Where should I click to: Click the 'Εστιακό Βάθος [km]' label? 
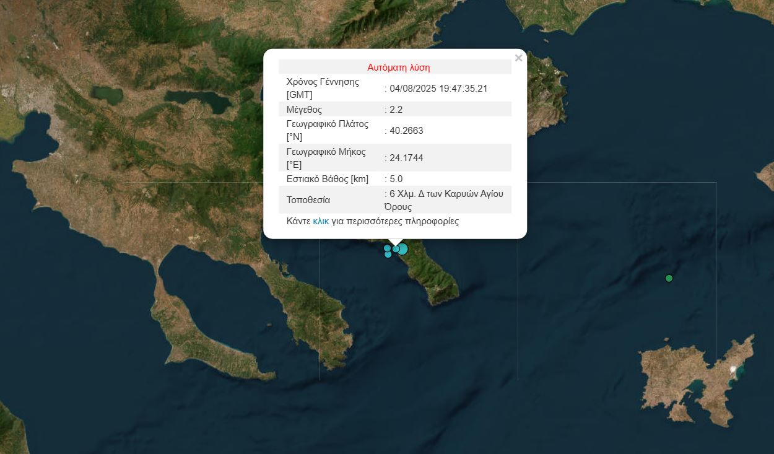[327, 179]
